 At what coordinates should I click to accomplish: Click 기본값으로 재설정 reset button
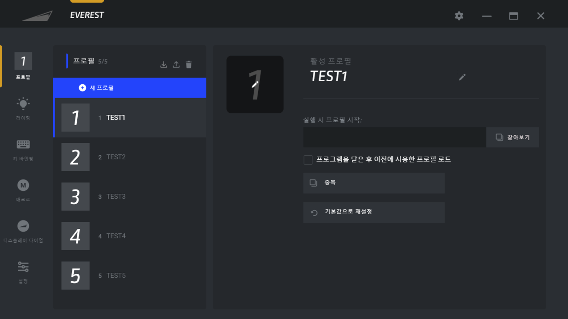pos(374,213)
